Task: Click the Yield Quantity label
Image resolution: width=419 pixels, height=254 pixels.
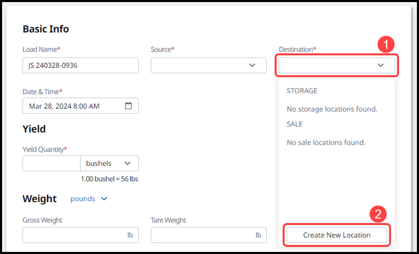Action: pos(45,149)
